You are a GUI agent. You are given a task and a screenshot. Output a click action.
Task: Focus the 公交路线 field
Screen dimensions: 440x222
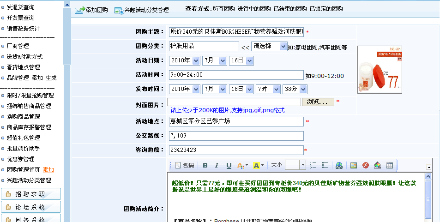point(236,136)
